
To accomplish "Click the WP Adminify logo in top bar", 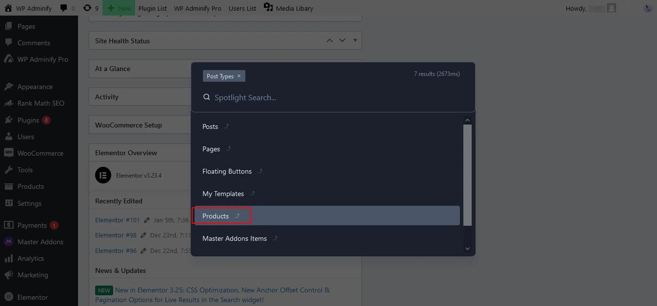I will pyautogui.click(x=28, y=8).
